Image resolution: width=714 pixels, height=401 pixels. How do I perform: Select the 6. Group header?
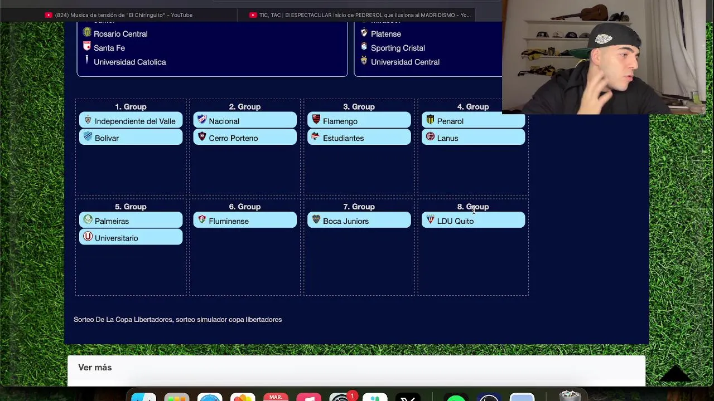pyautogui.click(x=244, y=207)
